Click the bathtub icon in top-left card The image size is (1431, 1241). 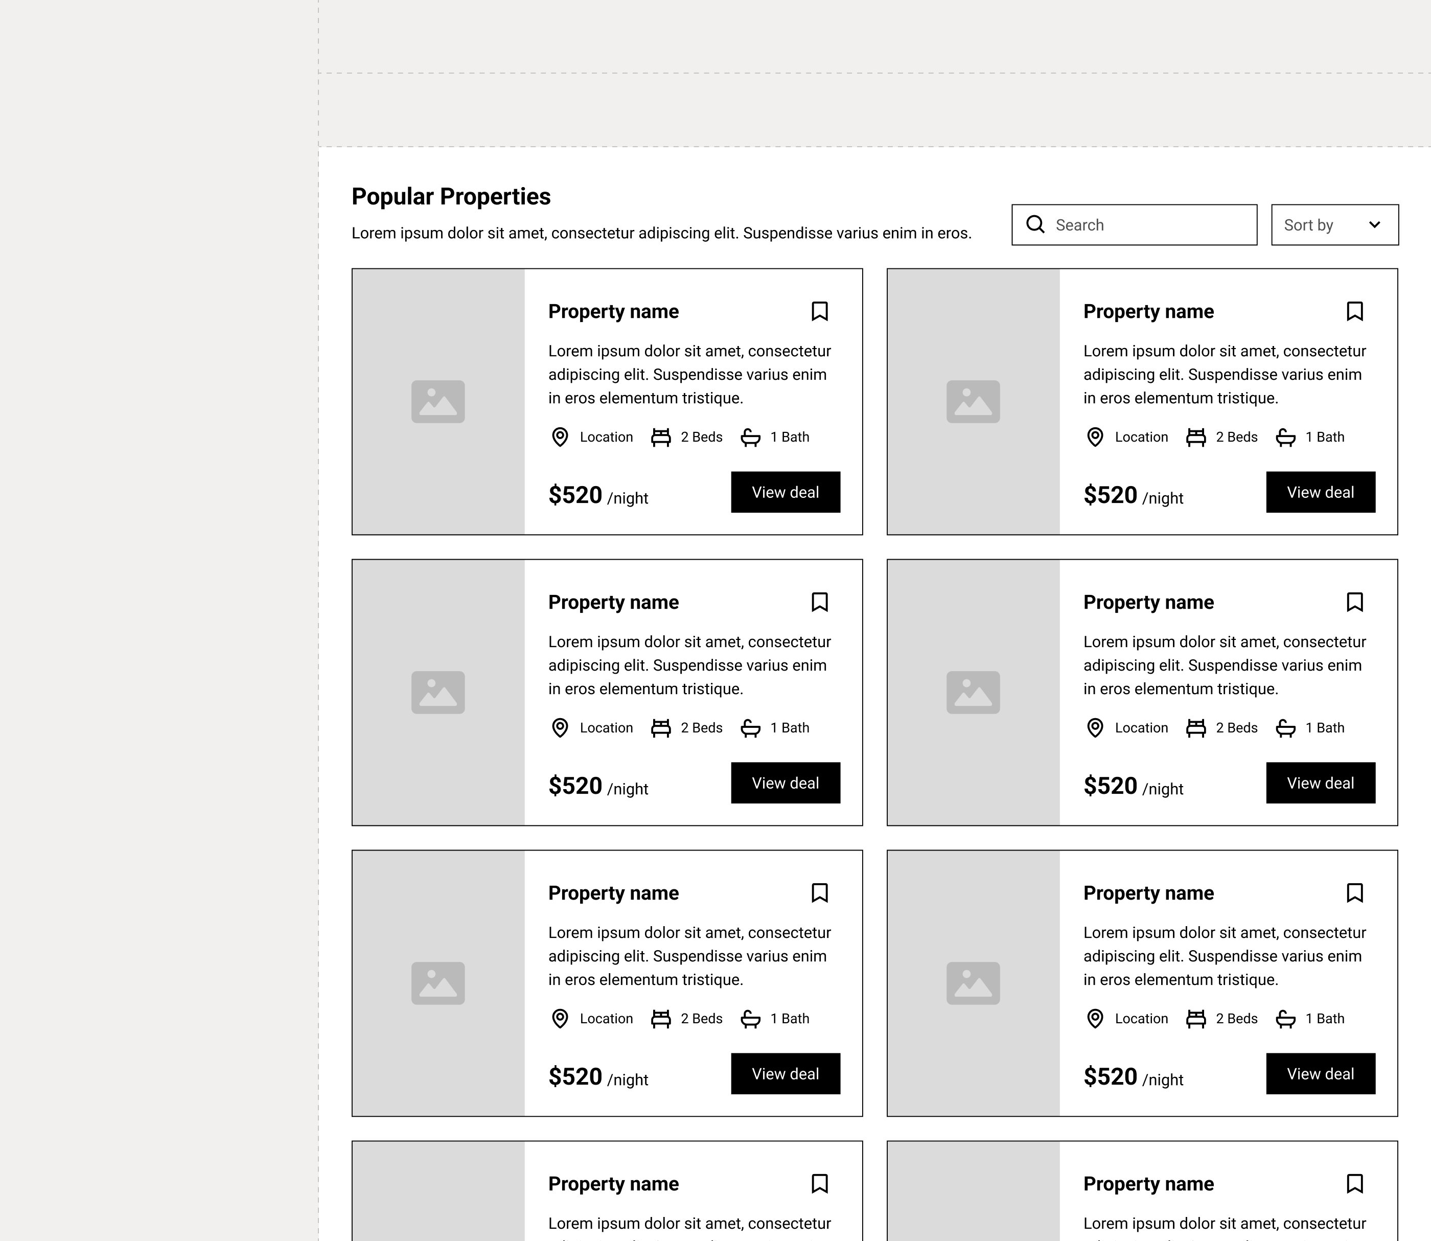tap(750, 437)
